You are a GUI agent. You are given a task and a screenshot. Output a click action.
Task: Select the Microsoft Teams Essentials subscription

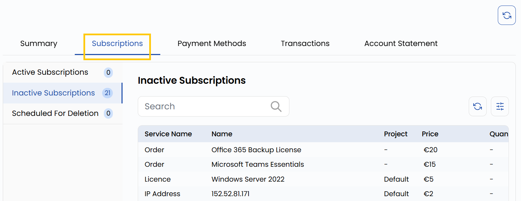(258, 164)
